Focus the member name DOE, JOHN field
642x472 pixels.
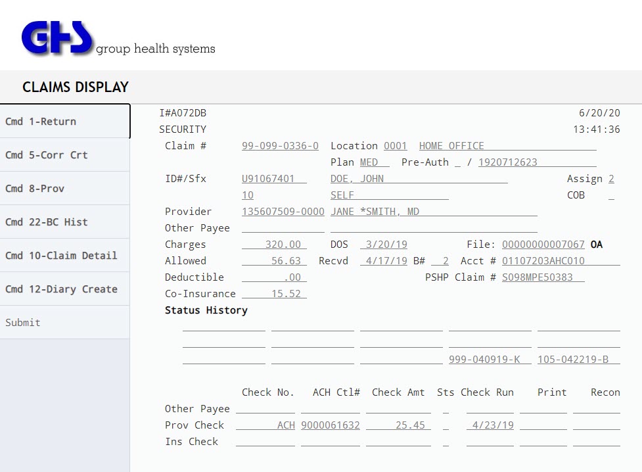418,179
